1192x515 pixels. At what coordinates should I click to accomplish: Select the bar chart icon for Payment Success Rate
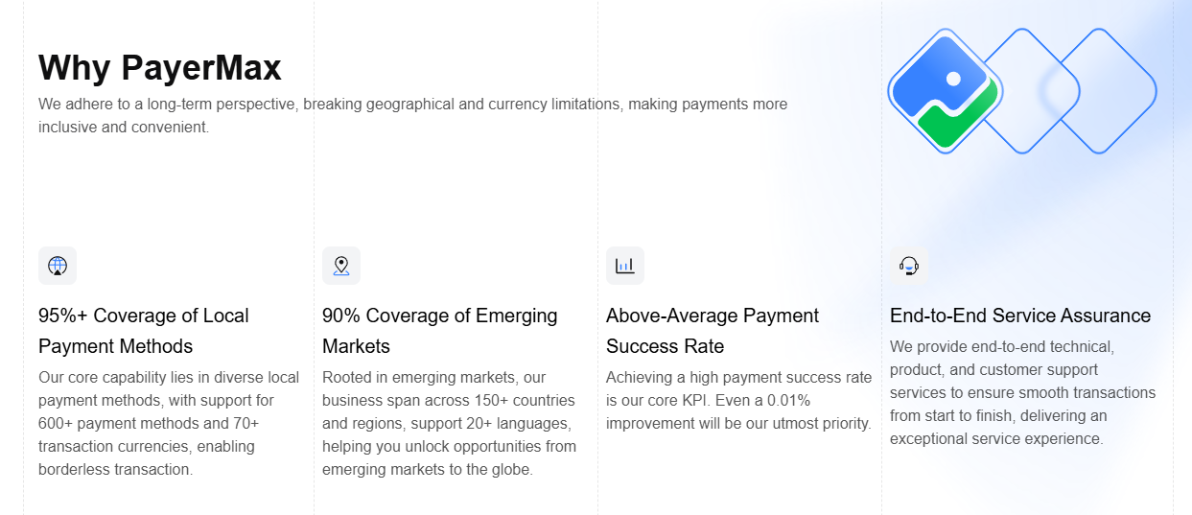click(x=625, y=266)
